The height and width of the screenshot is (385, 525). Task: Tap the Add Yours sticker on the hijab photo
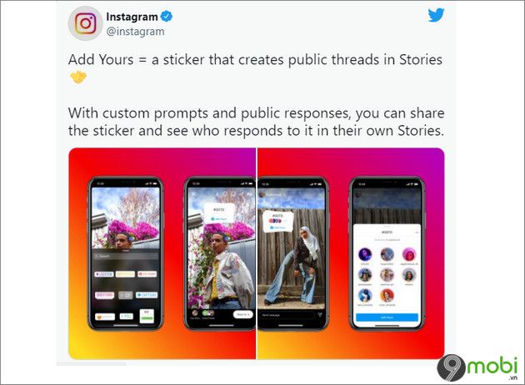point(277,222)
